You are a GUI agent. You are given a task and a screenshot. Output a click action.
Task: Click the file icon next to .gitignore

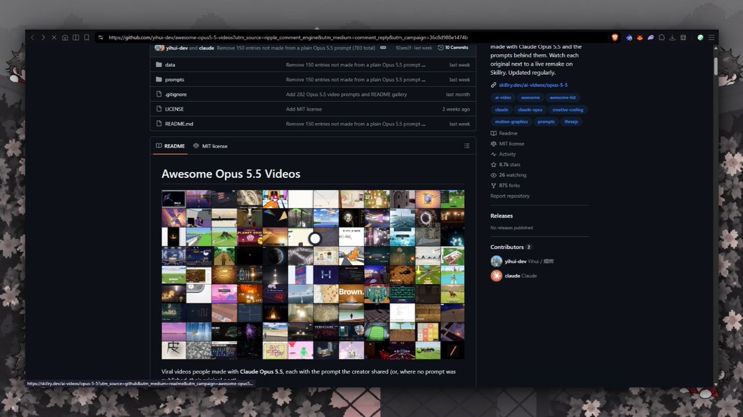click(x=159, y=95)
